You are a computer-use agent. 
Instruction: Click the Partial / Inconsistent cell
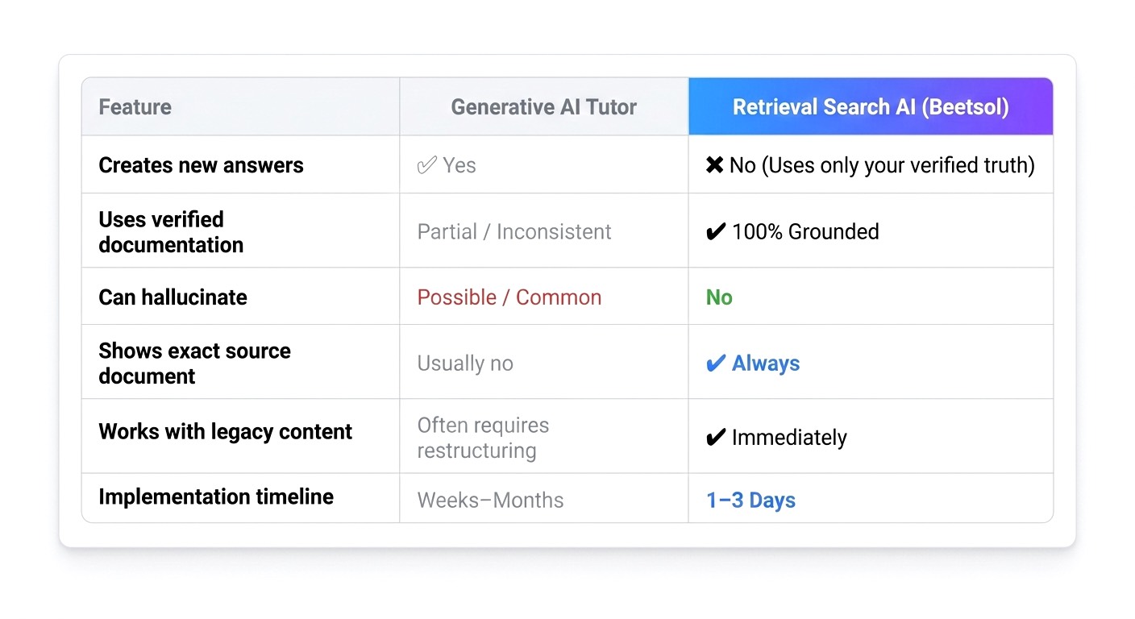(x=513, y=232)
